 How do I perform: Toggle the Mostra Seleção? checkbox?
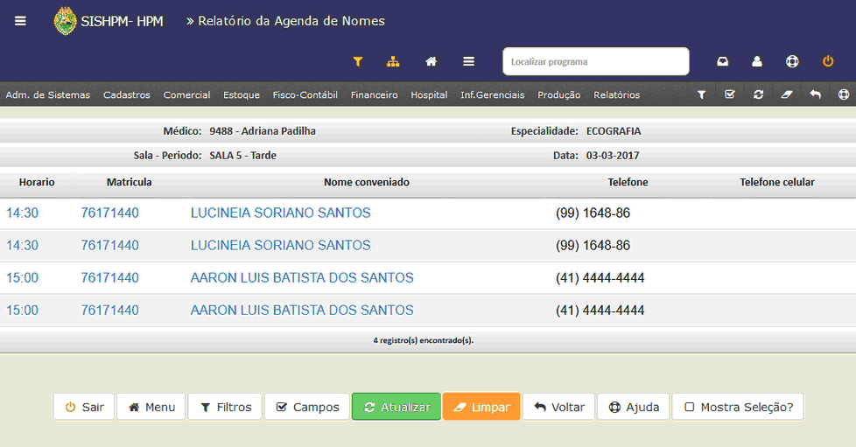tap(690, 407)
